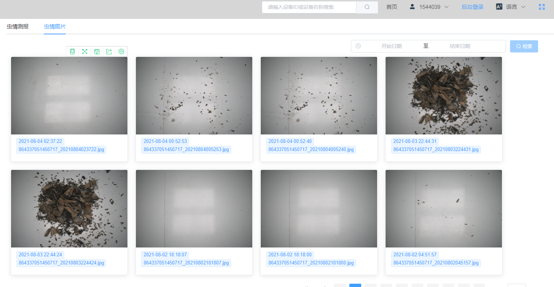Click the device ID search input box
The width and height of the screenshot is (554, 287).
pos(309,7)
